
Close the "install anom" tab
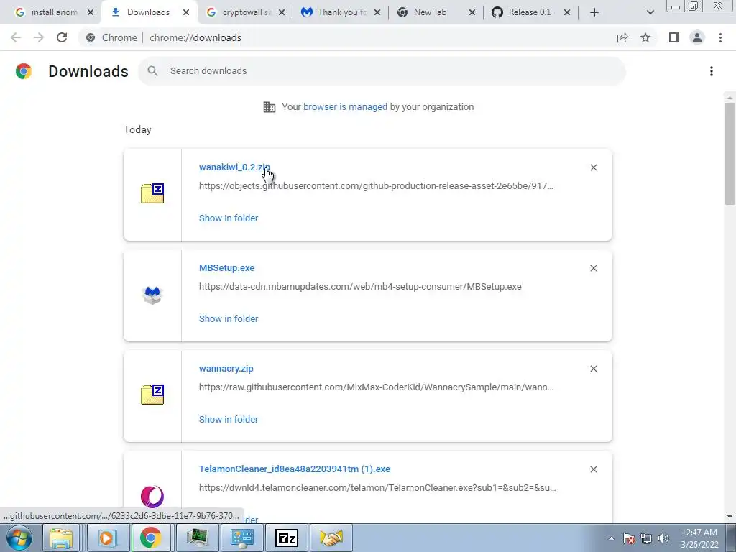(x=91, y=13)
